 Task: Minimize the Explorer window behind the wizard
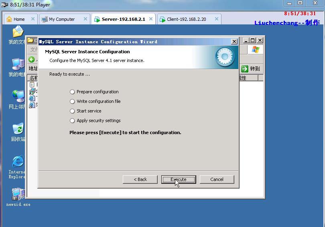246,40
